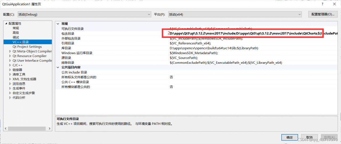Screen dimensions: 341x144
Task: Open the 平台 dropdown showing 活动(x64)
Action: pyautogui.click(x=234, y=14)
